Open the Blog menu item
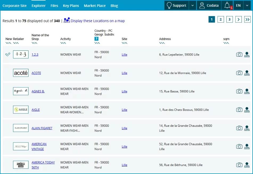This screenshot has height=174, width=253. tap(114, 6)
